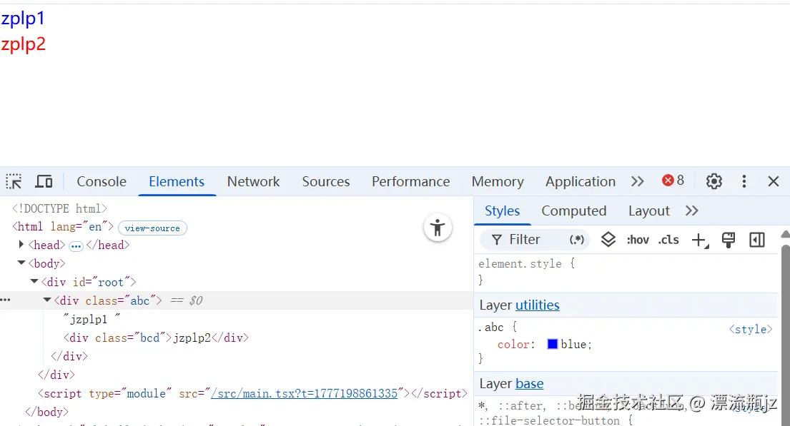
Task: Open the Memory tab
Action: click(498, 181)
